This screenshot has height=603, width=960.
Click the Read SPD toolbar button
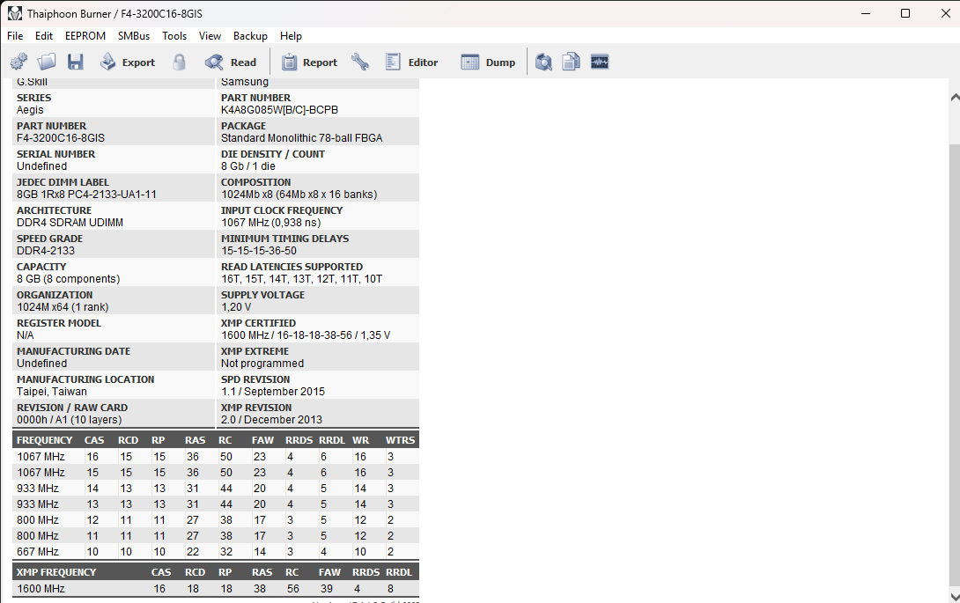click(x=230, y=62)
